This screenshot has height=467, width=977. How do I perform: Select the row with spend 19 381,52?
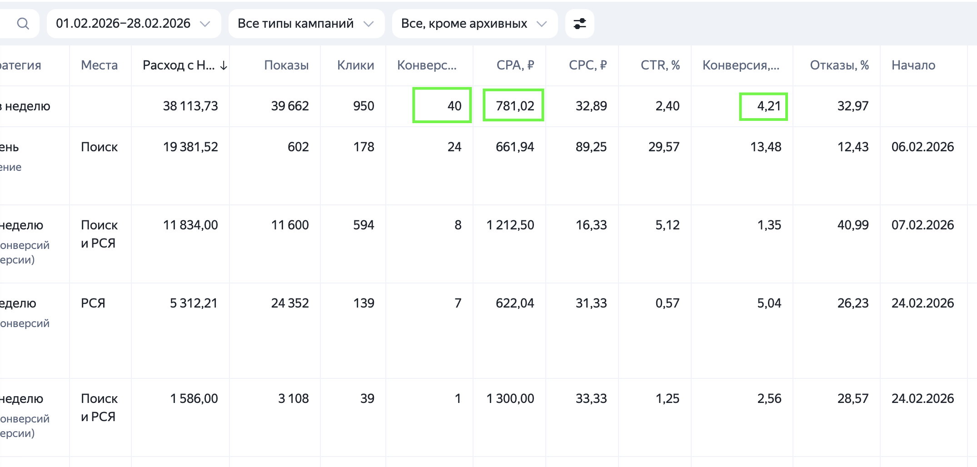tap(190, 147)
